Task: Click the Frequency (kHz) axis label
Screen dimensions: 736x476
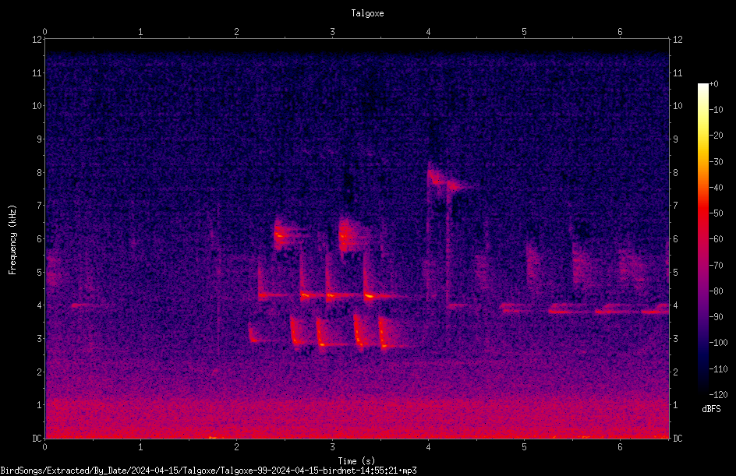Action: point(12,240)
